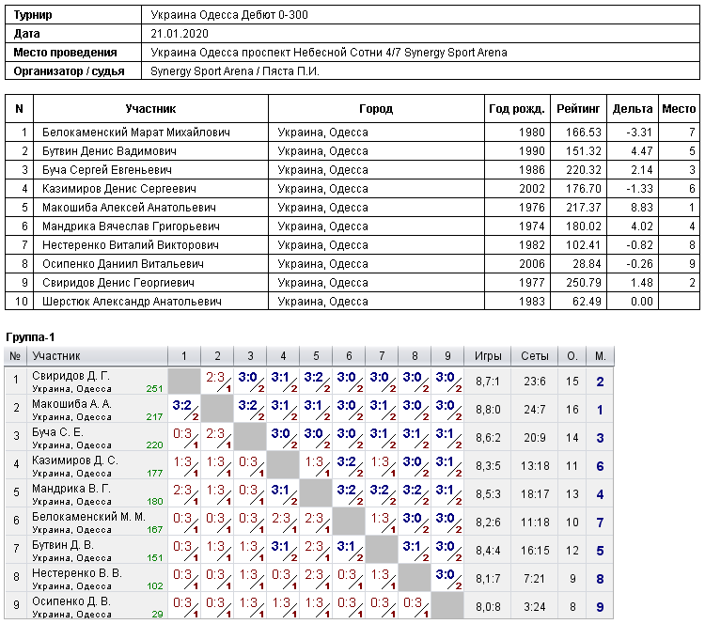Click group row name Осипенко Д. В.

click(x=71, y=601)
